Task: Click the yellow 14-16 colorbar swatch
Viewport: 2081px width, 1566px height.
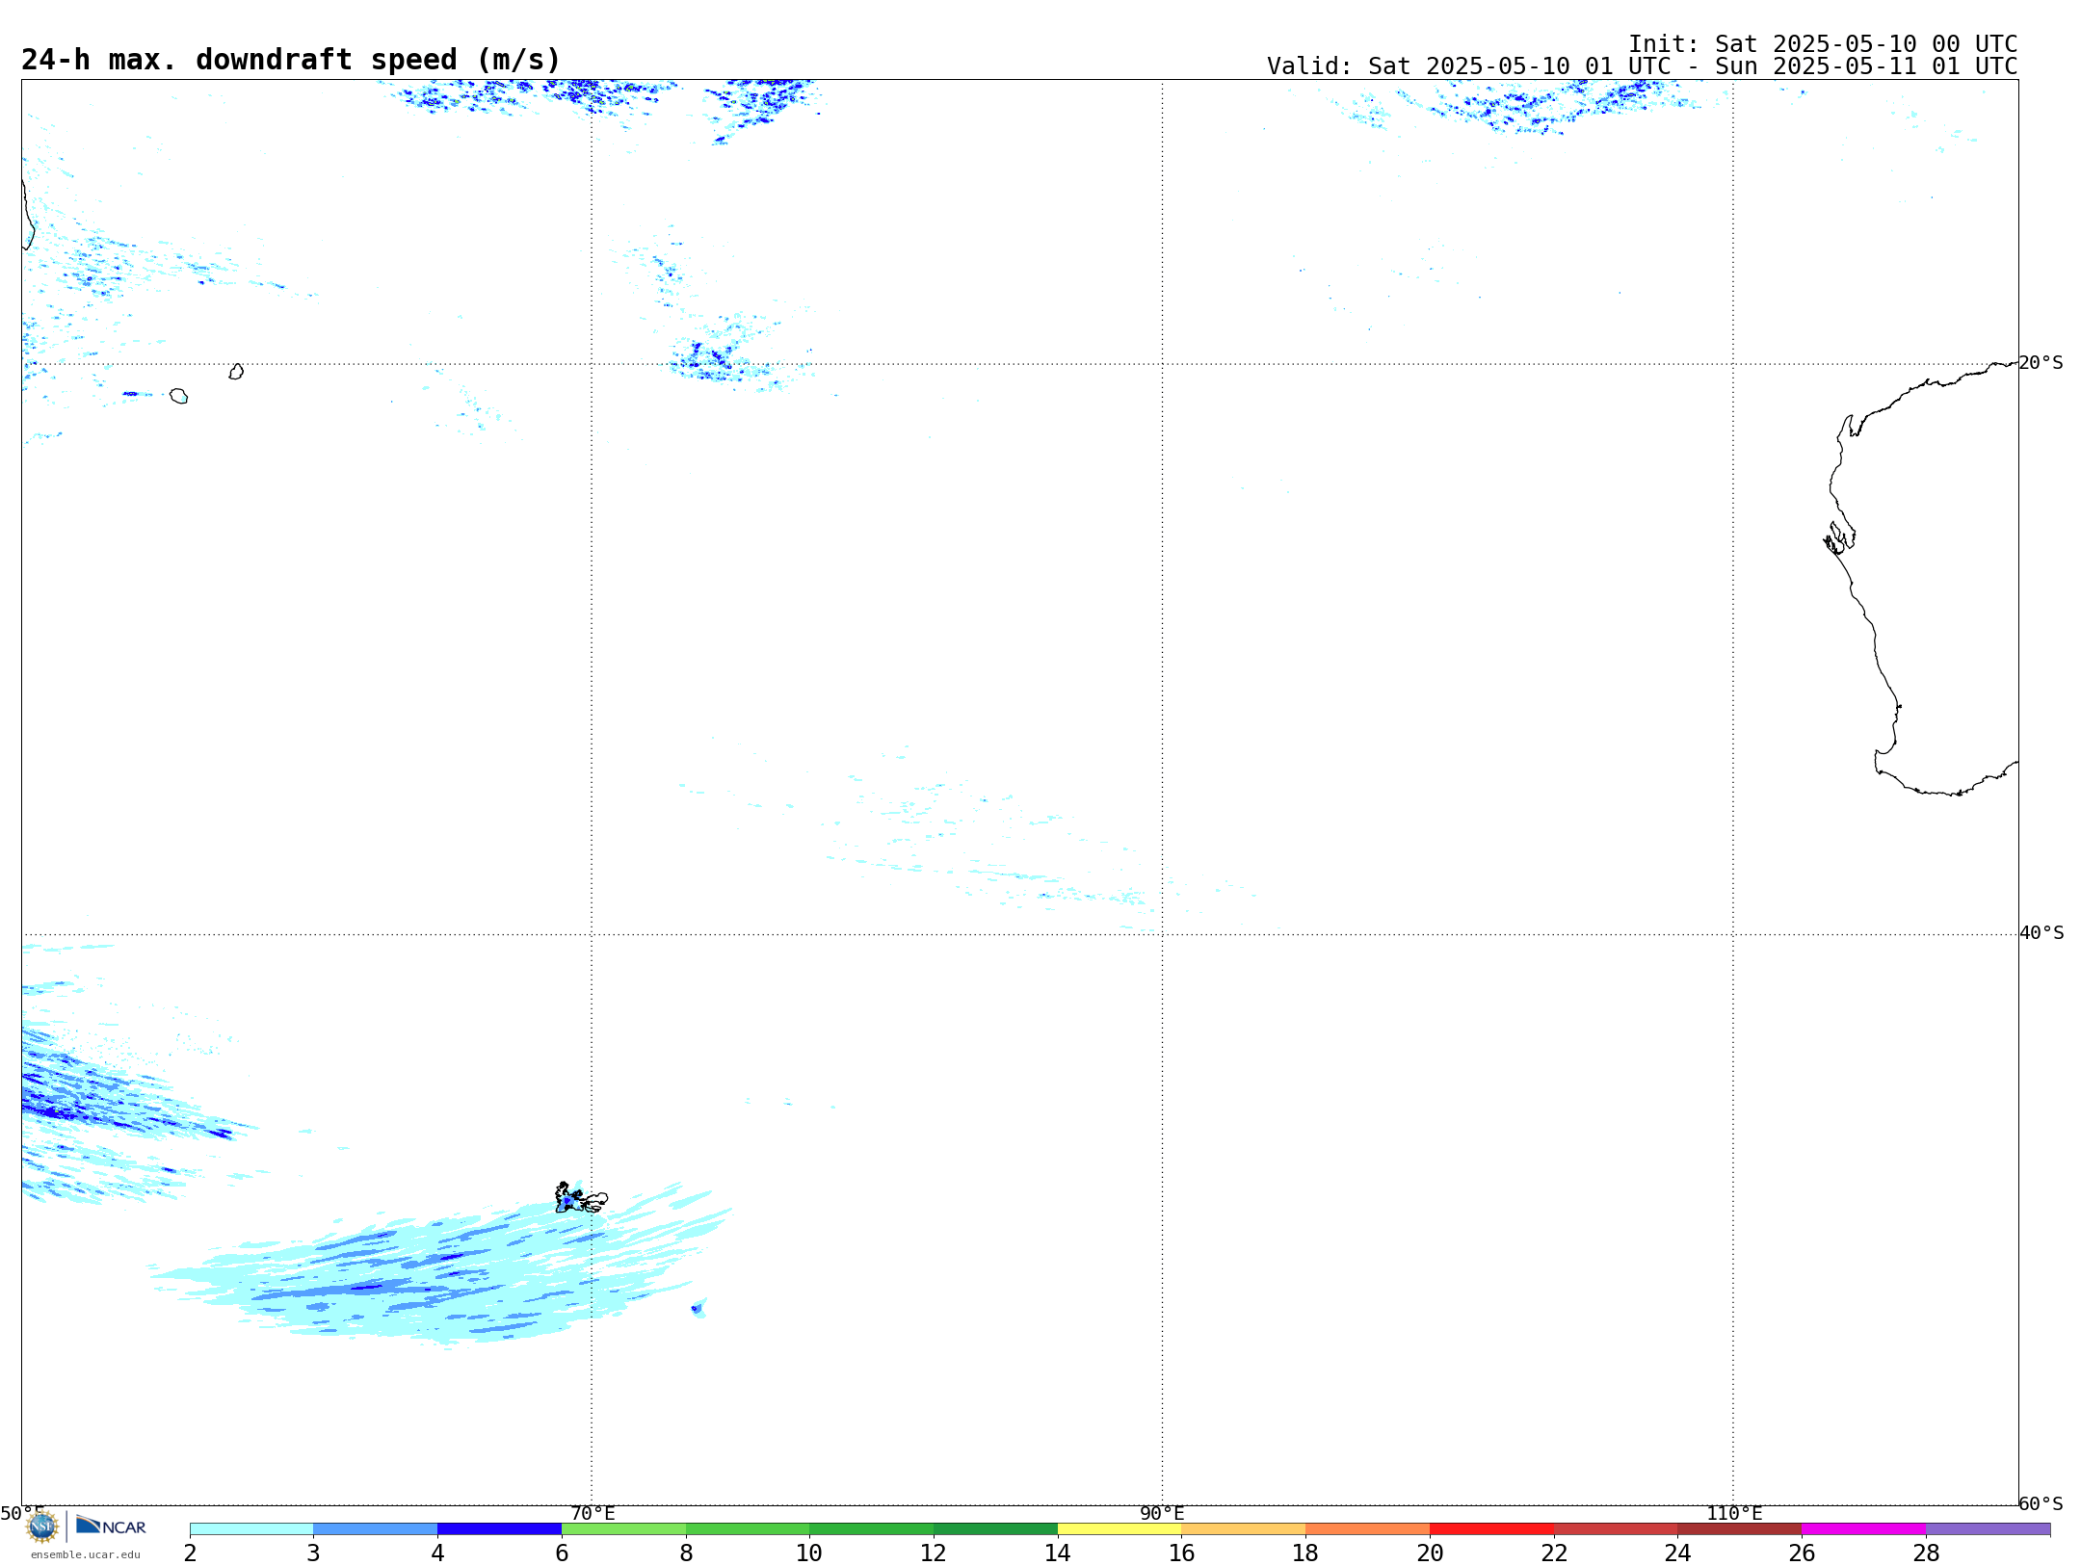Action: pos(1120,1529)
